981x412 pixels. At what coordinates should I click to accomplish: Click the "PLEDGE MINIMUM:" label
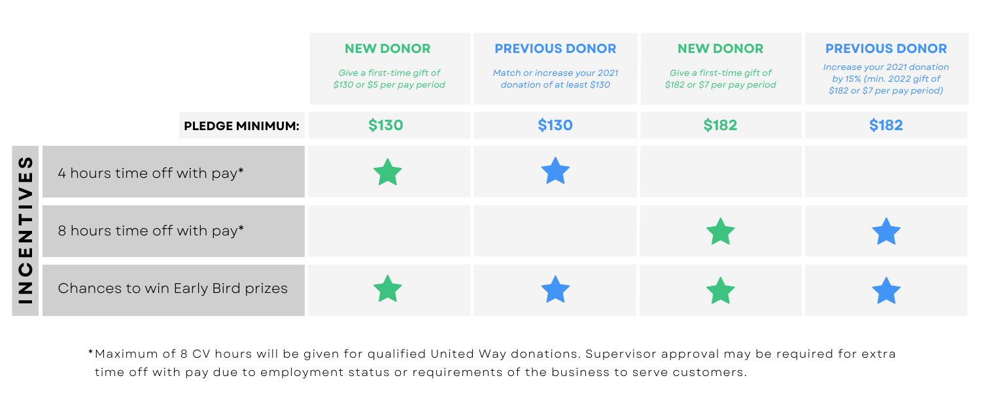[x=241, y=126]
